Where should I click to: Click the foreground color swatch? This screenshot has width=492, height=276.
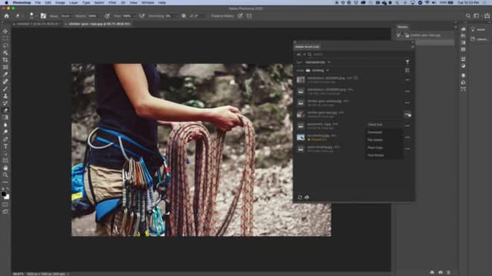coord(4,194)
